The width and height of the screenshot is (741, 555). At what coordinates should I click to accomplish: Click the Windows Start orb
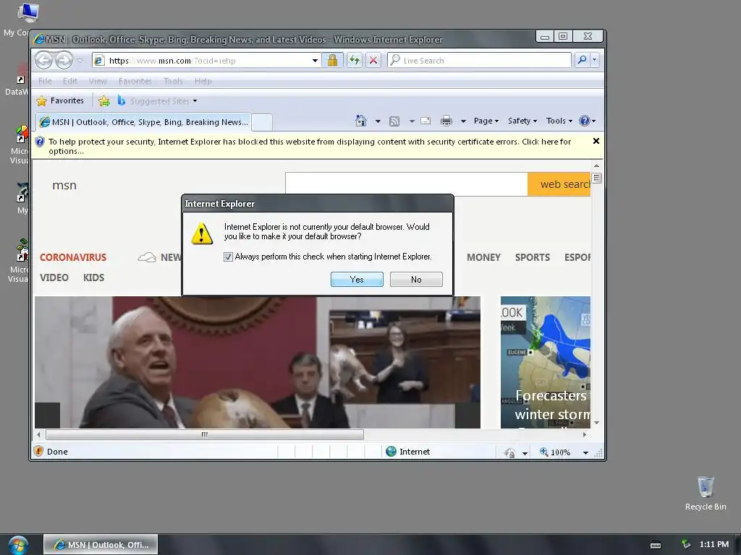coord(18,545)
